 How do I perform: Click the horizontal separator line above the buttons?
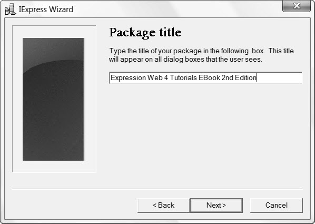point(157,189)
